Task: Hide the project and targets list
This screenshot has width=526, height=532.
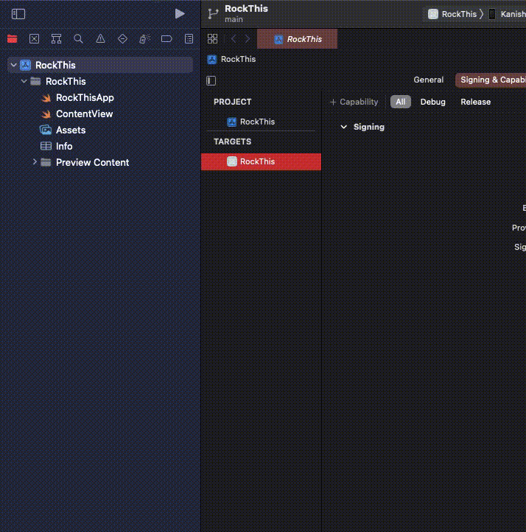Action: tap(211, 80)
